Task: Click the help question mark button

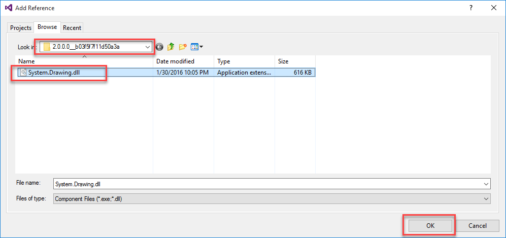Action: click(x=470, y=8)
